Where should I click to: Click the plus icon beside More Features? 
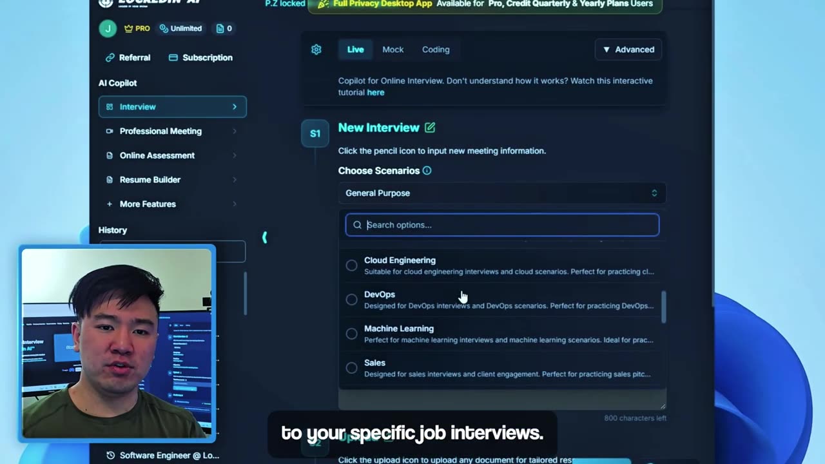109,204
